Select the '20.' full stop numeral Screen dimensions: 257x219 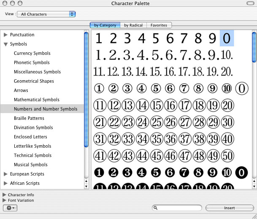point(227,72)
